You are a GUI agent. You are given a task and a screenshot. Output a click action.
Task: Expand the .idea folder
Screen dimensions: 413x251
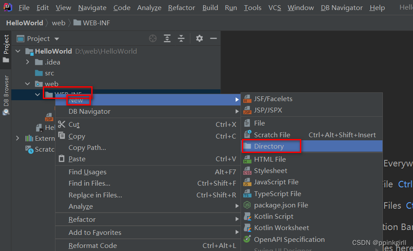tap(28, 62)
